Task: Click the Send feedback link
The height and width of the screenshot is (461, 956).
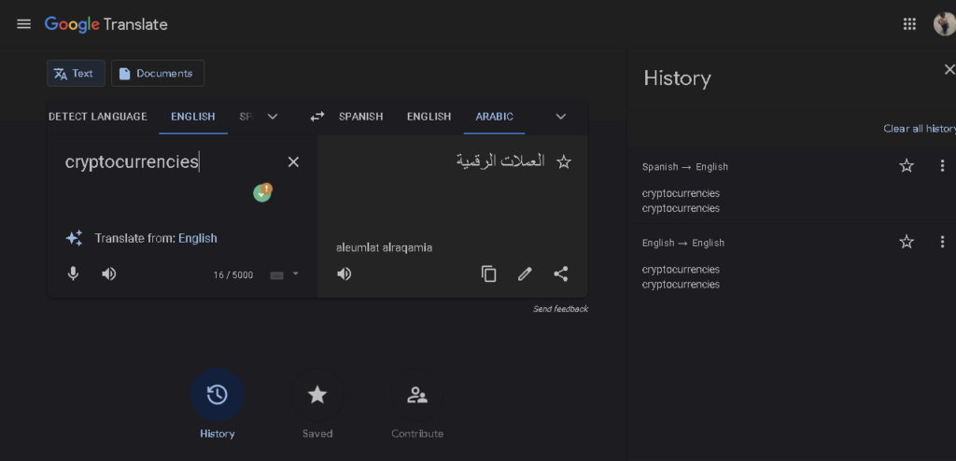Action: pos(560,309)
